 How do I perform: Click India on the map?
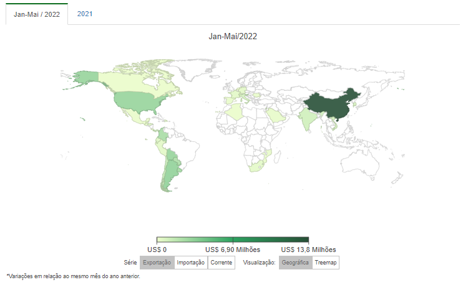308,118
